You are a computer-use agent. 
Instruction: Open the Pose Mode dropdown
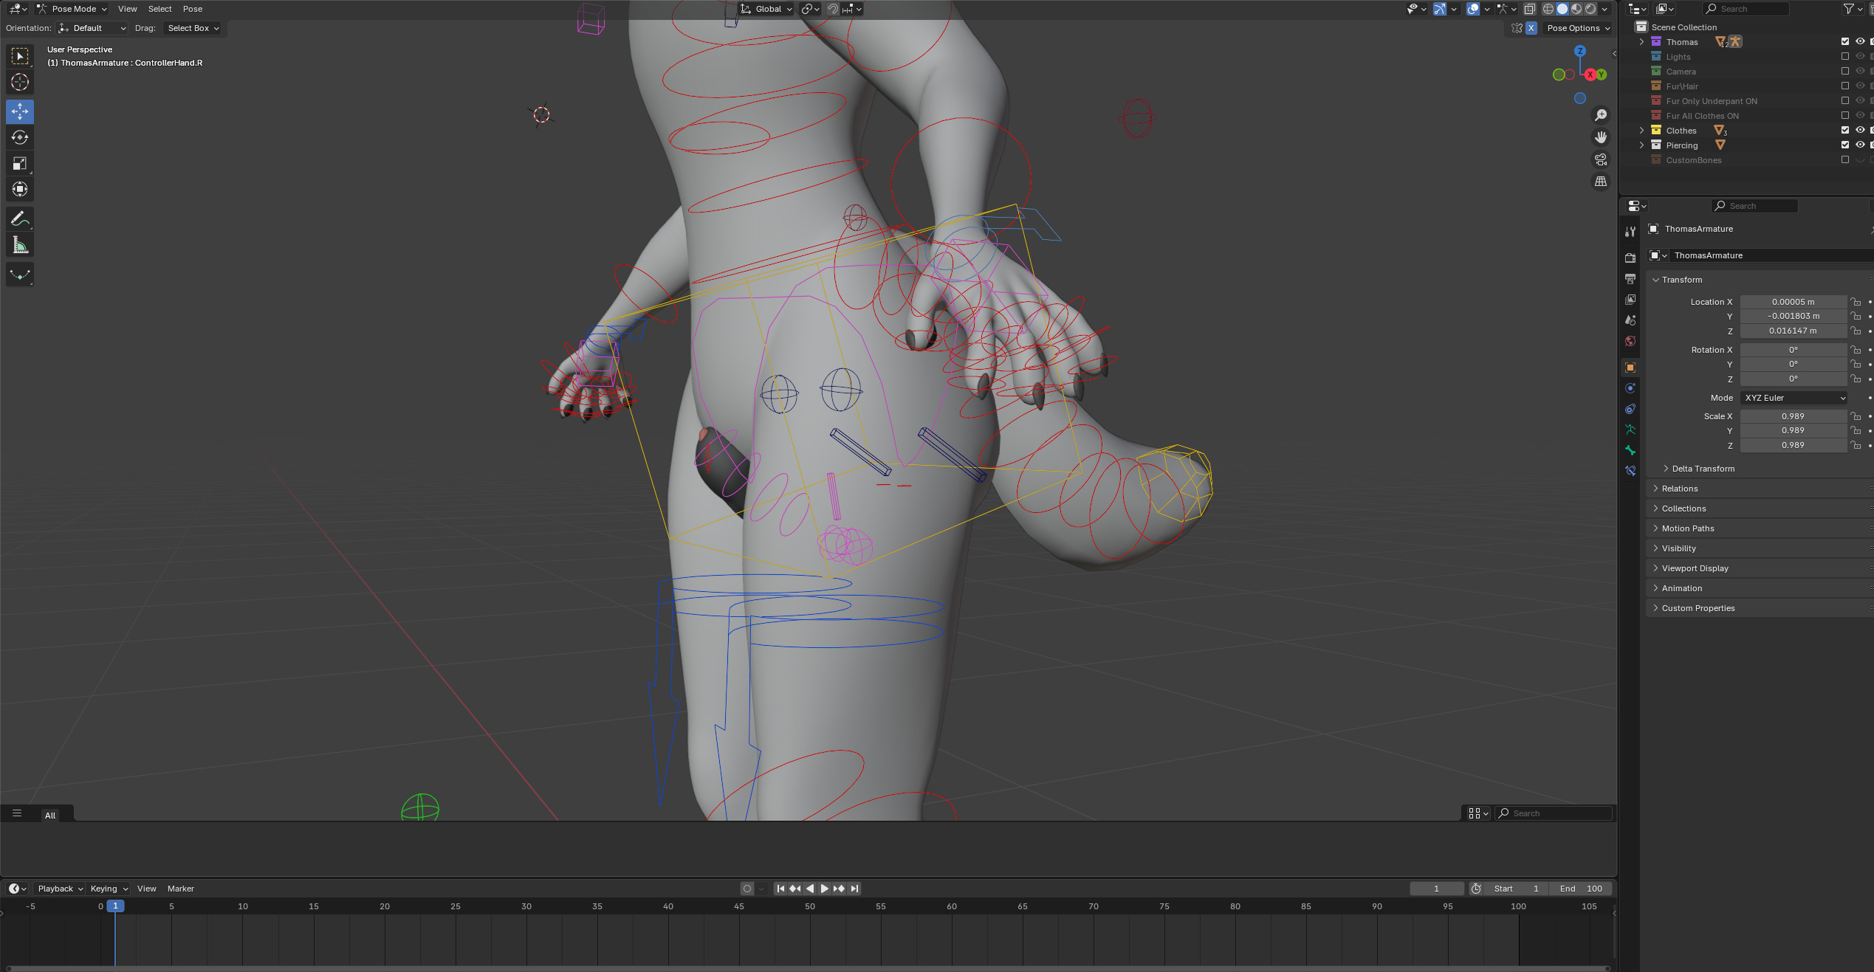72,9
